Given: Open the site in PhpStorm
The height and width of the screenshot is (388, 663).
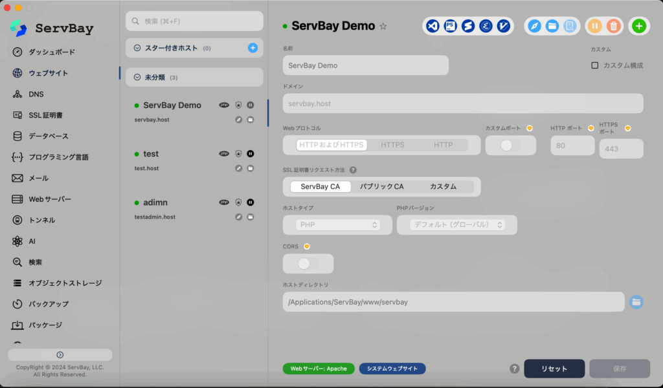Looking at the screenshot, I should [x=450, y=26].
